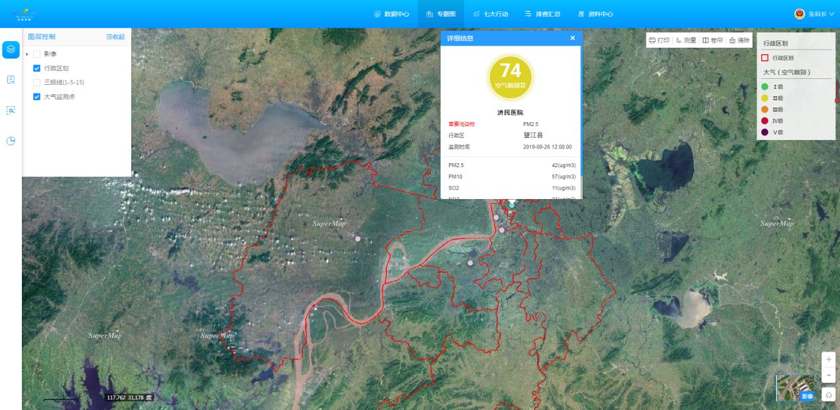This screenshot has width=840, height=410.
Task: Zoom out the map with minus button
Action: (x=829, y=376)
